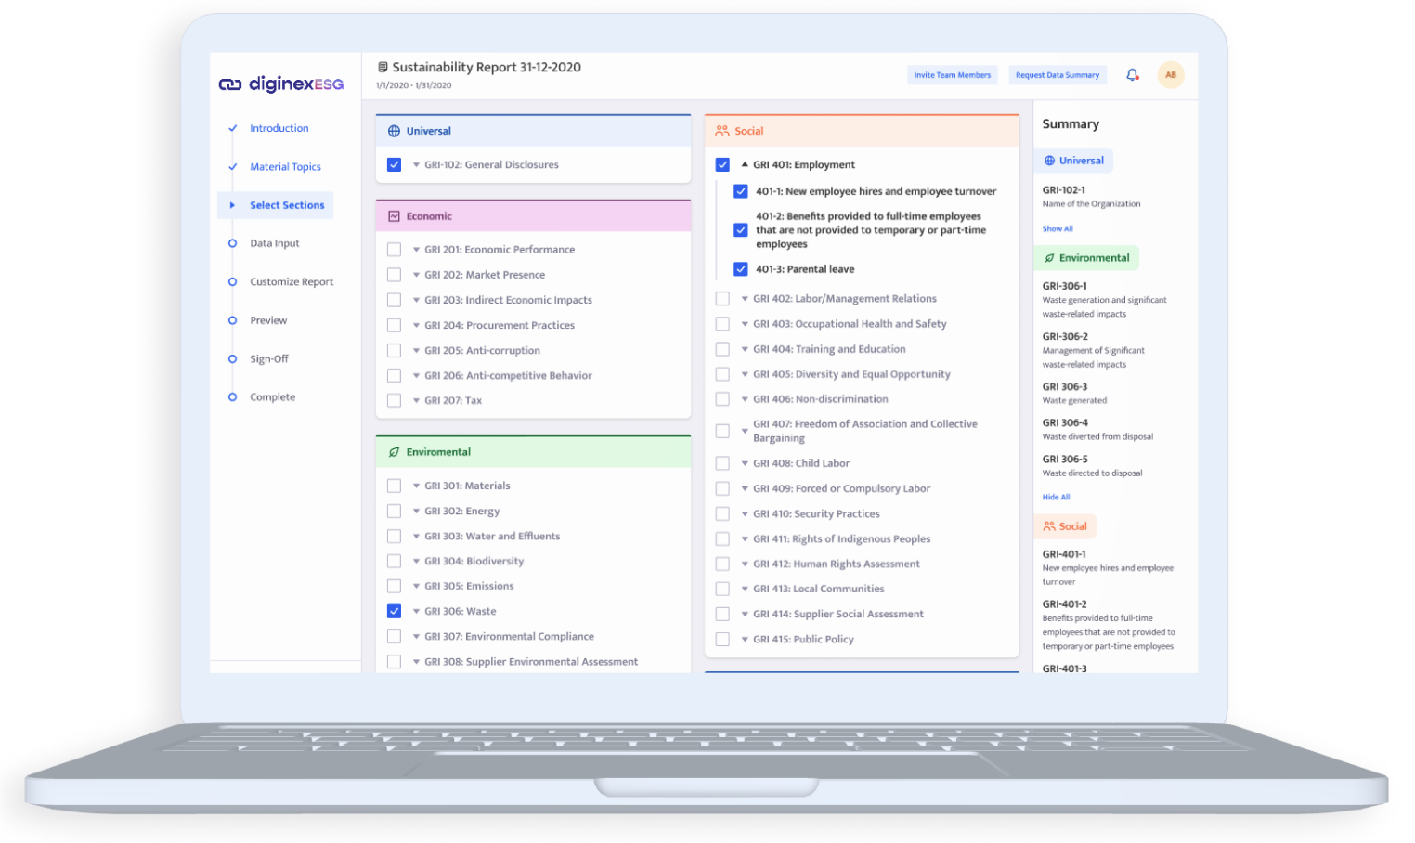The width and height of the screenshot is (1415, 843).
Task: Click the checkmark icon beside Material Topics step
Action: (x=233, y=167)
